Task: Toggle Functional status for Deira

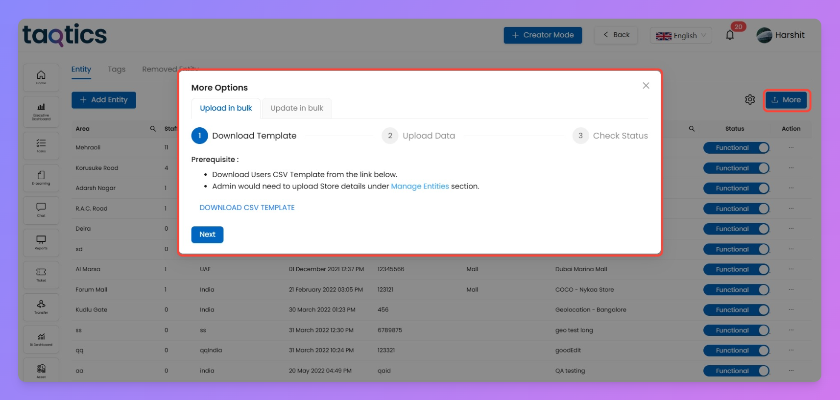Action: pyautogui.click(x=736, y=229)
